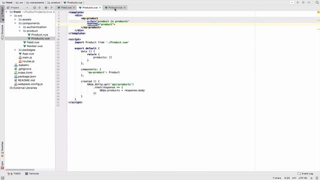Click the Project panel horizontal scrollbar
The width and height of the screenshot is (320, 180).
click(20, 169)
